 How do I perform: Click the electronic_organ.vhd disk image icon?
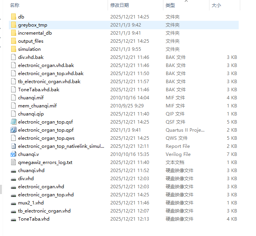(x=13, y=187)
